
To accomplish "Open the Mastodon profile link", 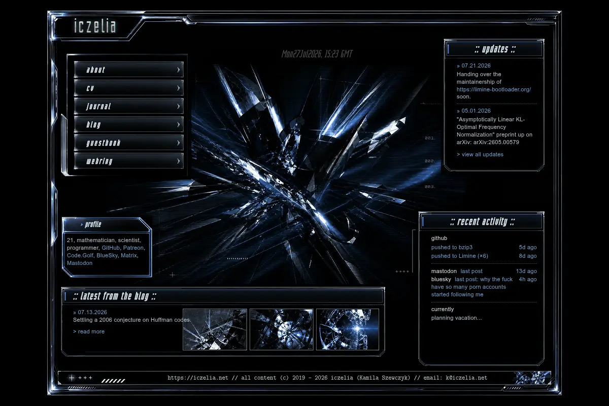I will [x=80, y=263].
